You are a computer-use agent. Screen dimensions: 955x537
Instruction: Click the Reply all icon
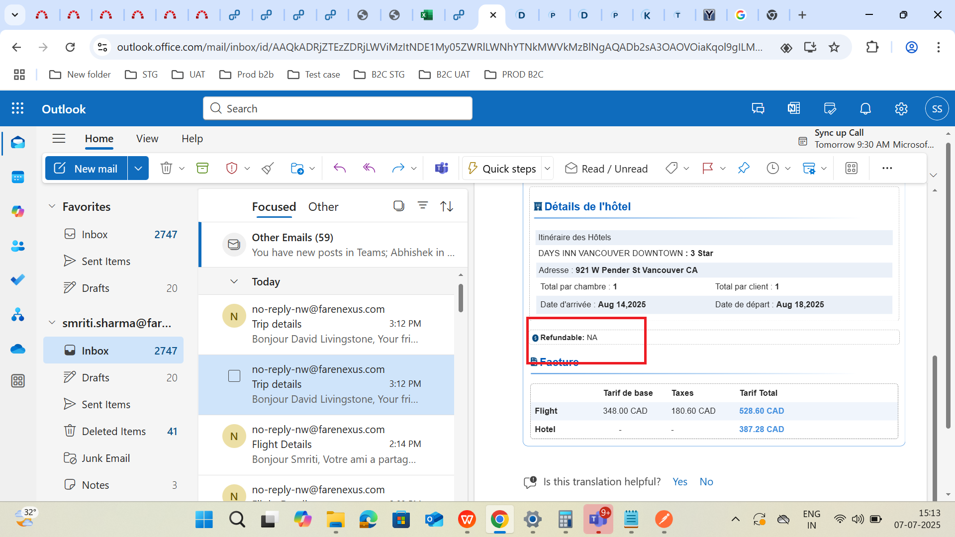369,169
